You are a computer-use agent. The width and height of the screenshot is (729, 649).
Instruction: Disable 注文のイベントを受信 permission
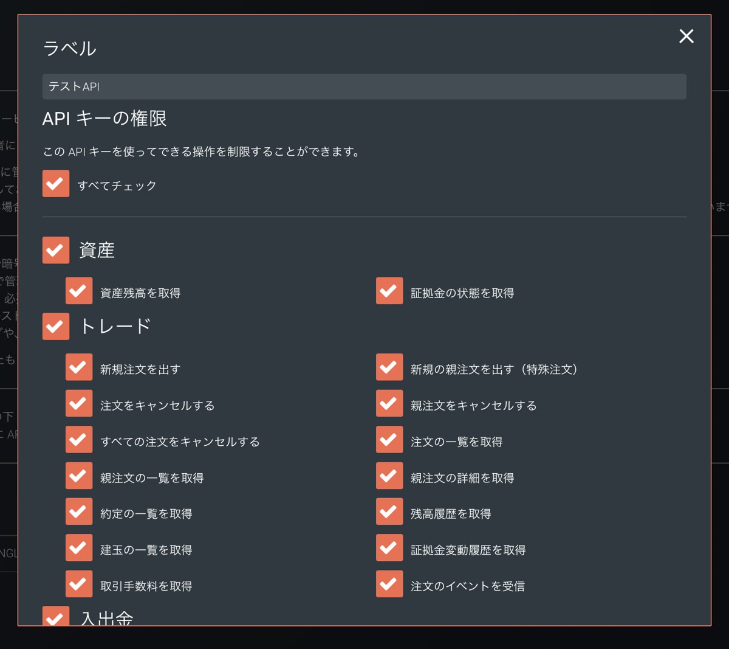pos(389,584)
